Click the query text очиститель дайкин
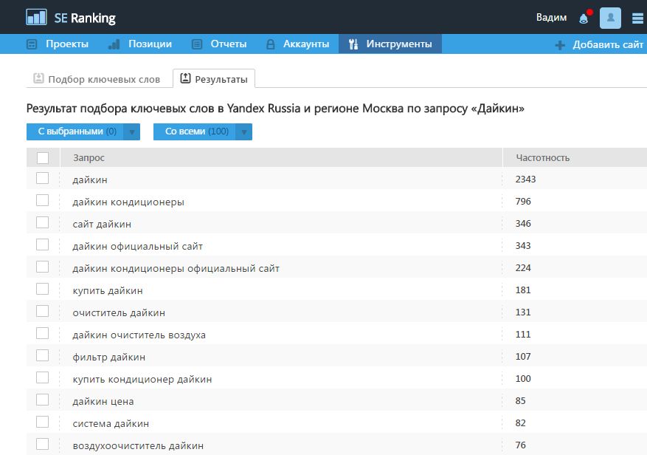 119,313
